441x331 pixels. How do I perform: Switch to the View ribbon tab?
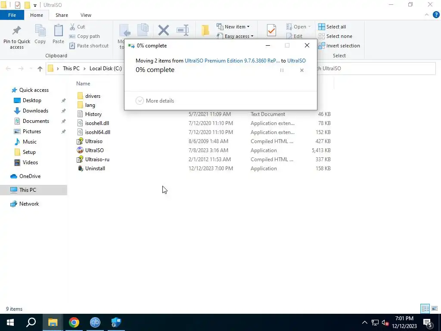pyautogui.click(x=86, y=15)
